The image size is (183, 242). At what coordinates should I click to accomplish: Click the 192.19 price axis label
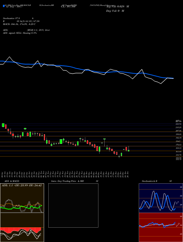coord(179,137)
